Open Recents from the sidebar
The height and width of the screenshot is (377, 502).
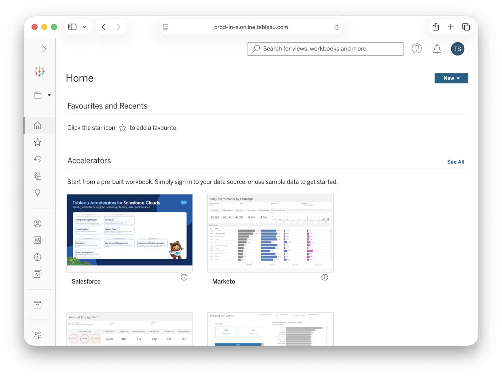pyautogui.click(x=37, y=159)
